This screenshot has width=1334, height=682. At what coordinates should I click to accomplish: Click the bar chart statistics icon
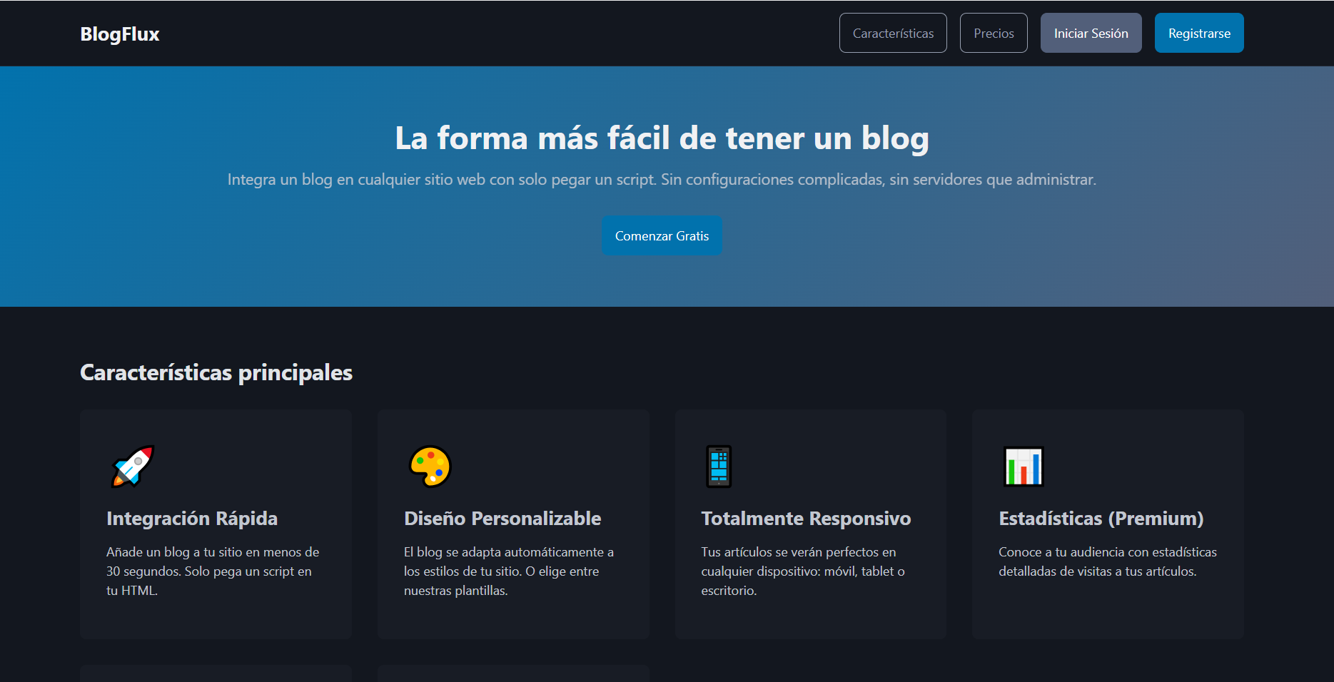1024,467
